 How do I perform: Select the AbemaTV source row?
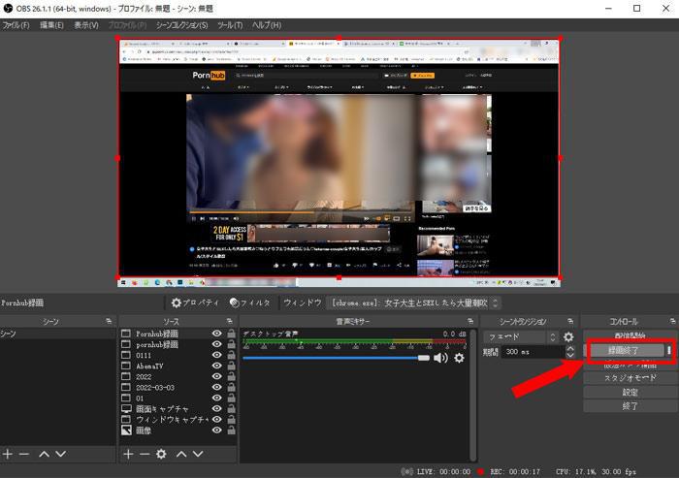point(178,366)
